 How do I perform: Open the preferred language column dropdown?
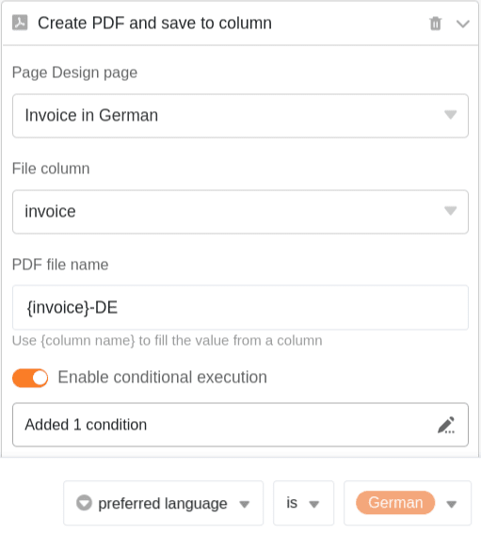coord(164,503)
